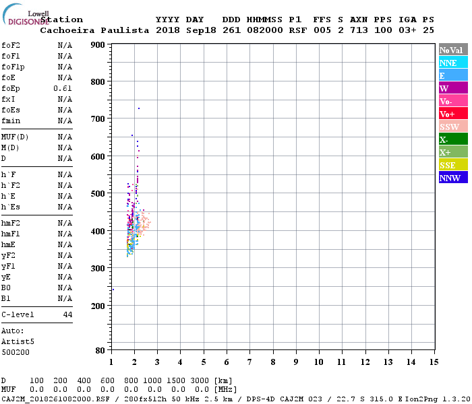Click the 900 km height axis label
The height and width of the screenshot is (404, 472).
[98, 45]
